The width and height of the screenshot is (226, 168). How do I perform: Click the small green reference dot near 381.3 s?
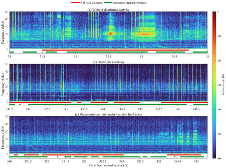(x=58, y=157)
